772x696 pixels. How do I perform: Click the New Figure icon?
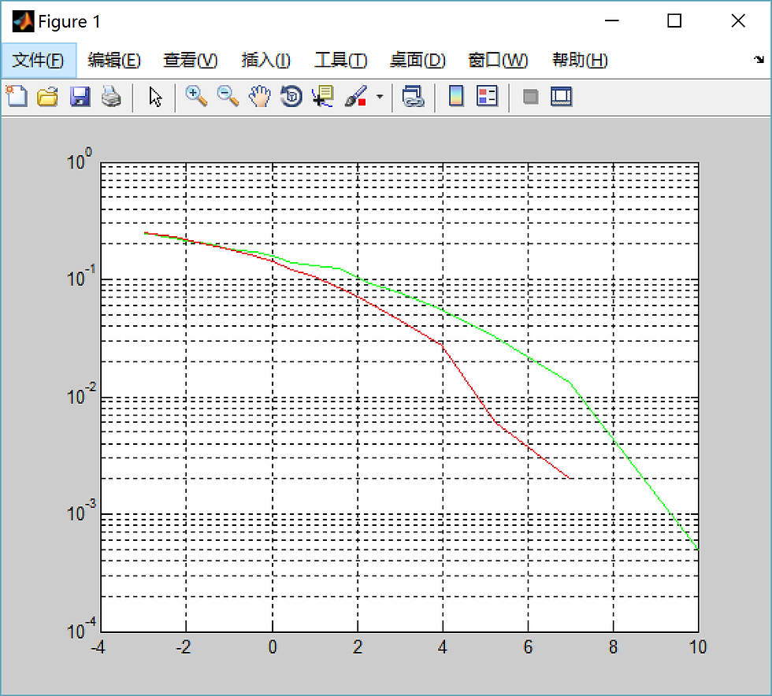pos(17,97)
